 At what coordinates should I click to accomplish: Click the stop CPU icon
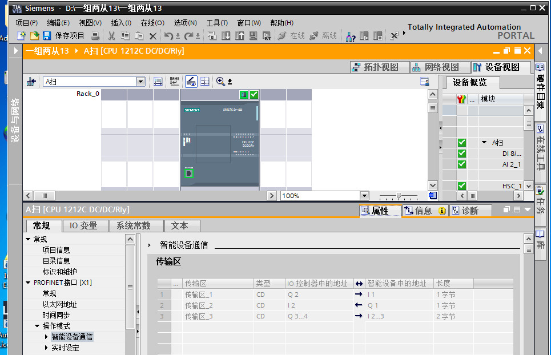click(378, 35)
